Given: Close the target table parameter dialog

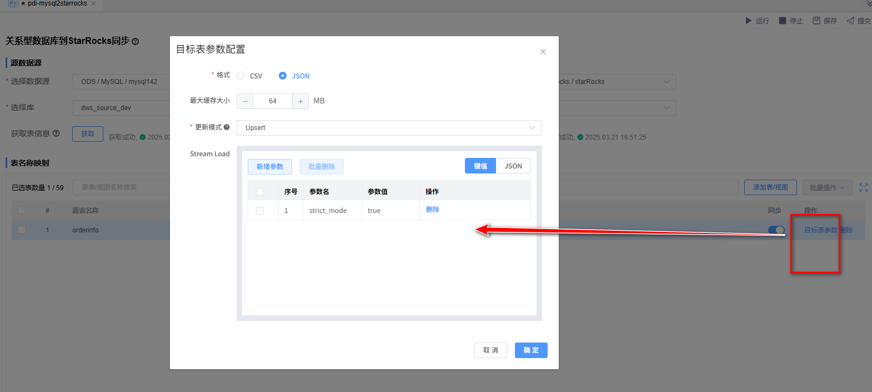Looking at the screenshot, I should tap(543, 52).
